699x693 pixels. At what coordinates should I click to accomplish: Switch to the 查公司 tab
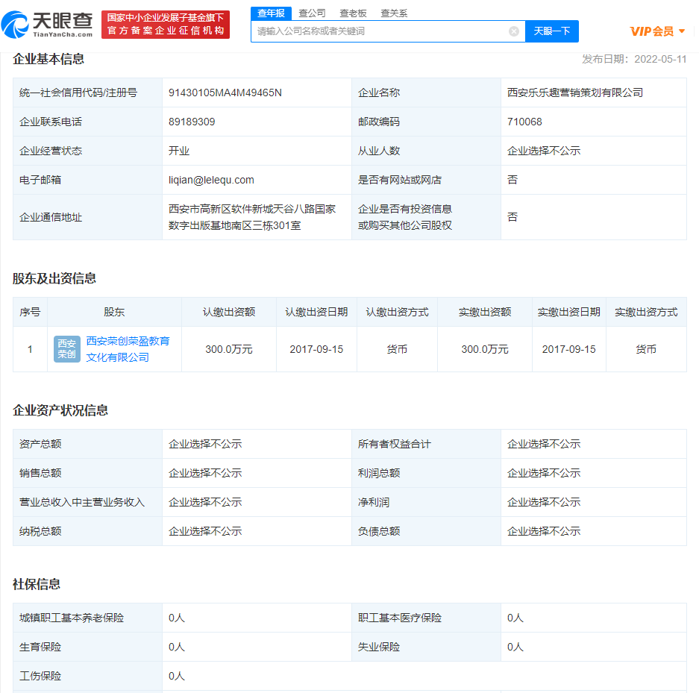tap(312, 13)
